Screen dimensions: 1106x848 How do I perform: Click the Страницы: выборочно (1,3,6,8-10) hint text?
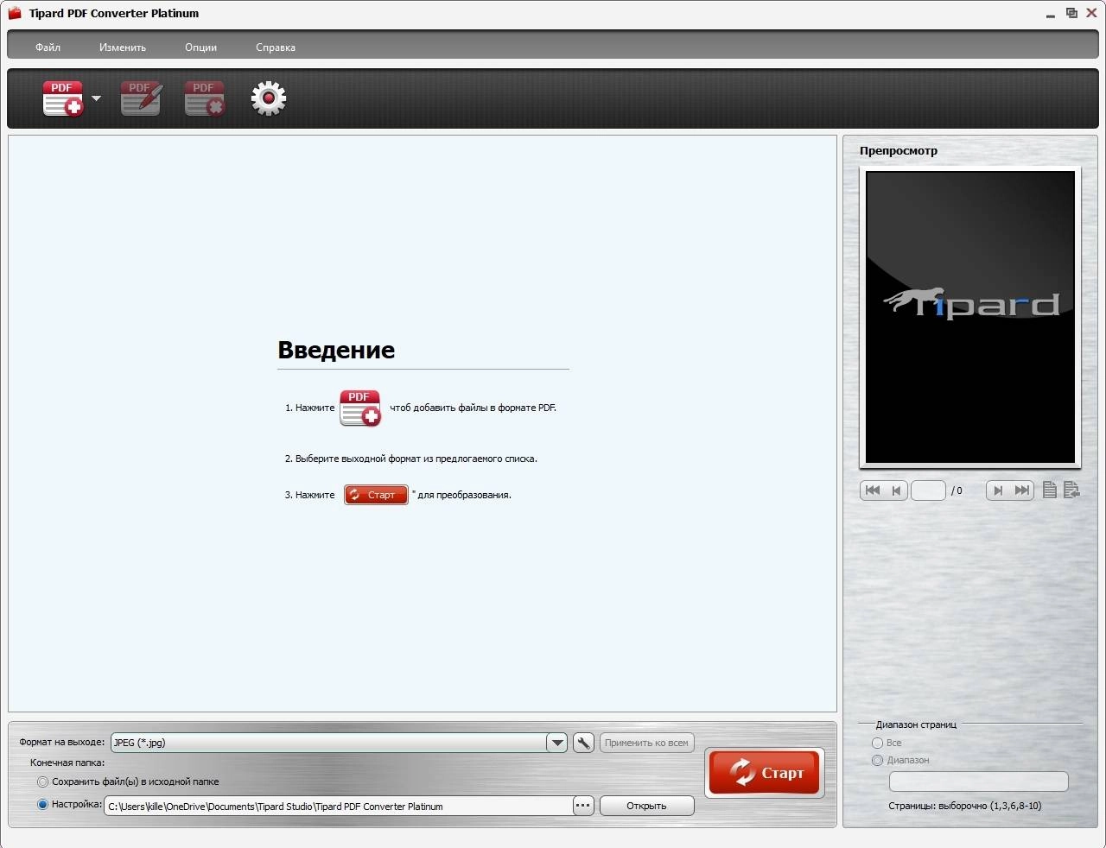[x=965, y=807]
